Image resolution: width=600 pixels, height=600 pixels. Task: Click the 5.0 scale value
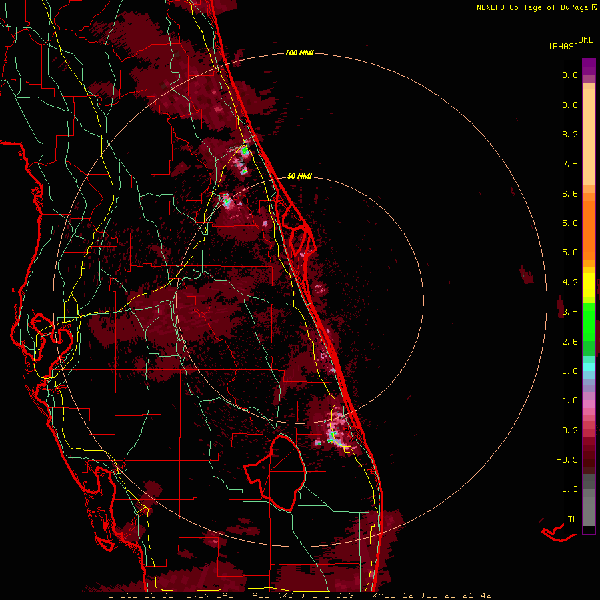tap(570, 253)
